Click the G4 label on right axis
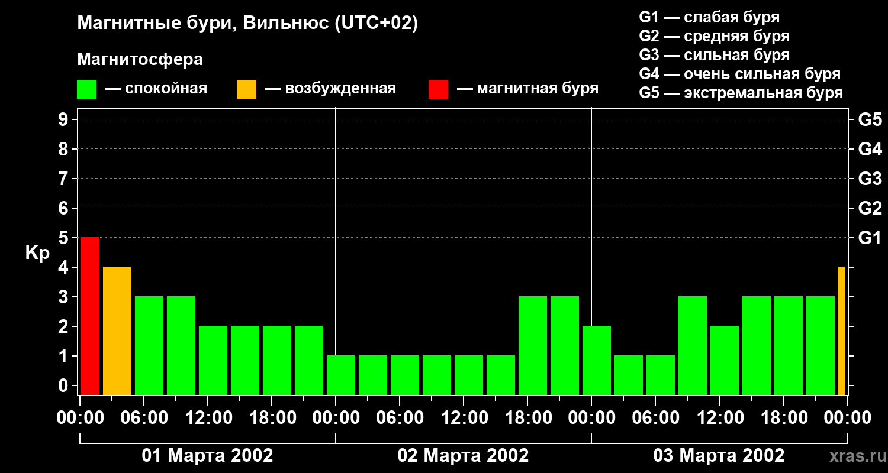The width and height of the screenshot is (888, 473). tap(870, 149)
